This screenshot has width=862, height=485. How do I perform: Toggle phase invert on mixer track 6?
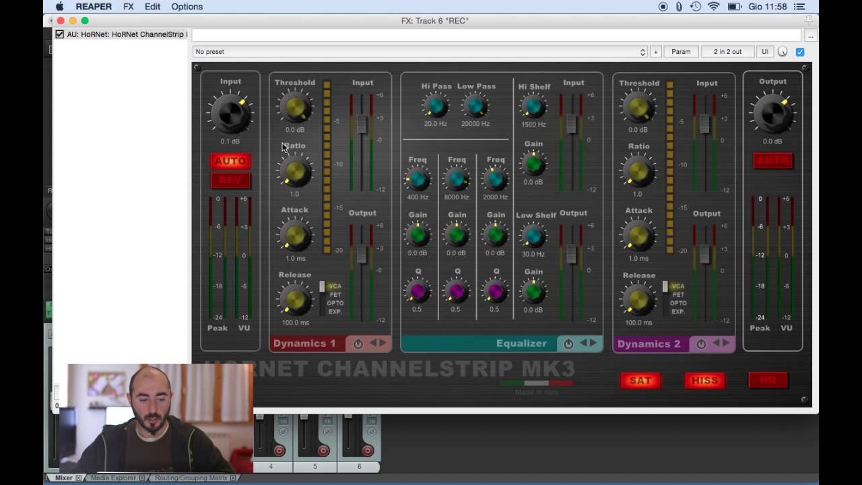coord(372,432)
